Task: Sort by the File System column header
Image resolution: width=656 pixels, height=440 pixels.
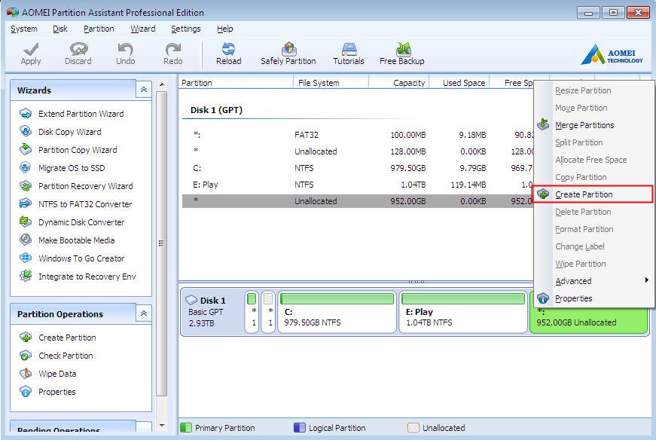Action: pyautogui.click(x=331, y=83)
